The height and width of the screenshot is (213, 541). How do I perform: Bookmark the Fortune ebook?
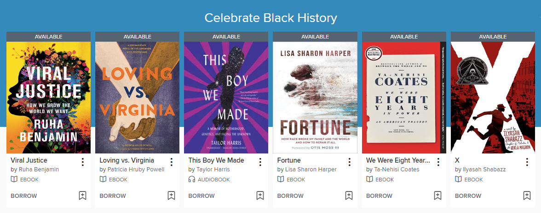coord(349,196)
